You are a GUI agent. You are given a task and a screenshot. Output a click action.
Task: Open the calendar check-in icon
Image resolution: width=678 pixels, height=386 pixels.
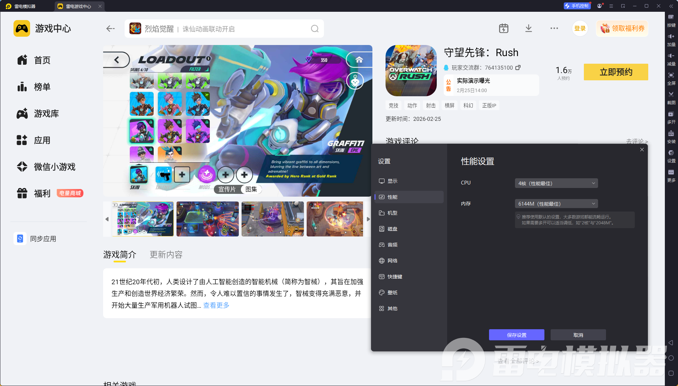504,28
